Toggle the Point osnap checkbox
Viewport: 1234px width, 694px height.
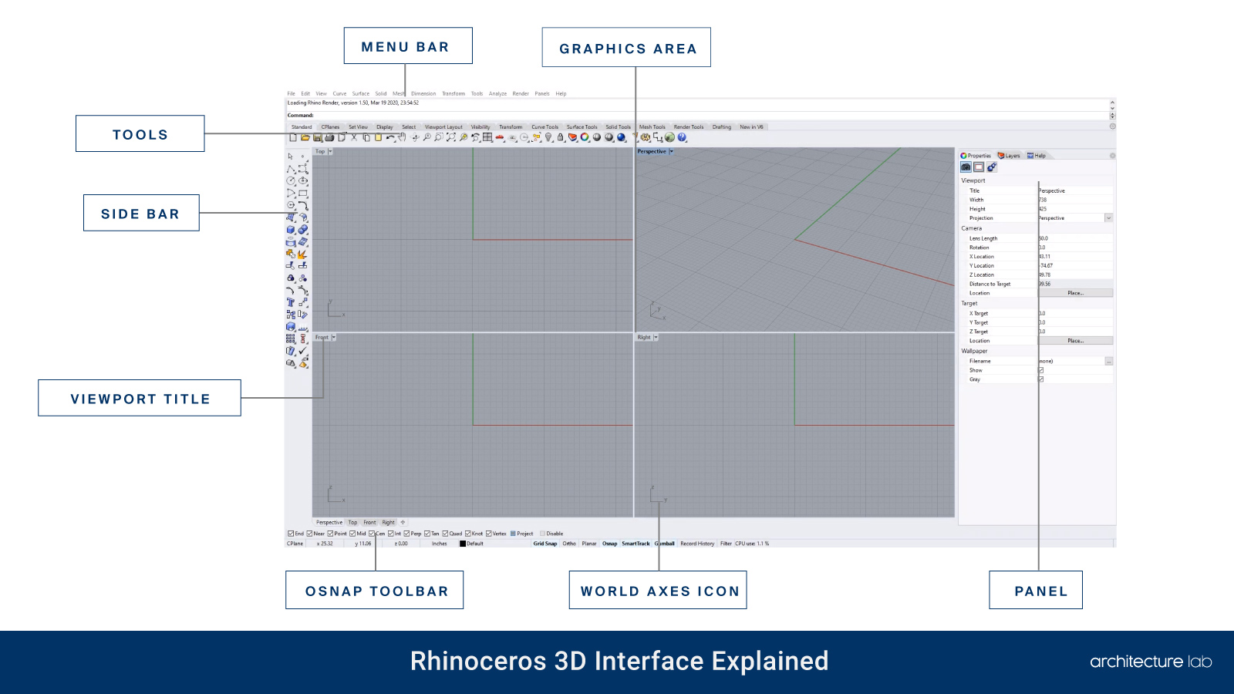click(x=330, y=534)
